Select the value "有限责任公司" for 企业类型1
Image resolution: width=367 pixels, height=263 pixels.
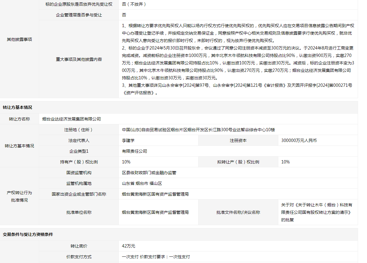tap(135, 151)
